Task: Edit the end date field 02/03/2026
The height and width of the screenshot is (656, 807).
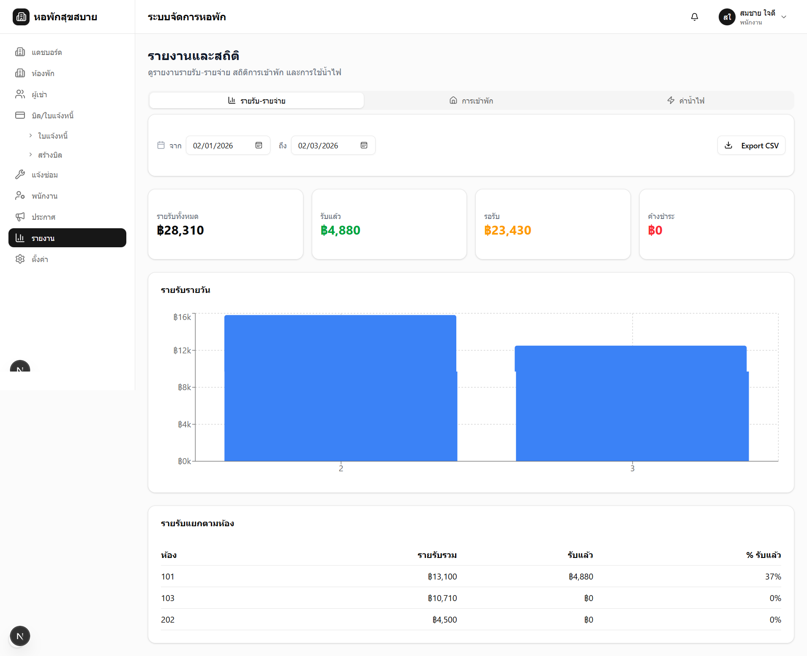Action: (x=333, y=145)
